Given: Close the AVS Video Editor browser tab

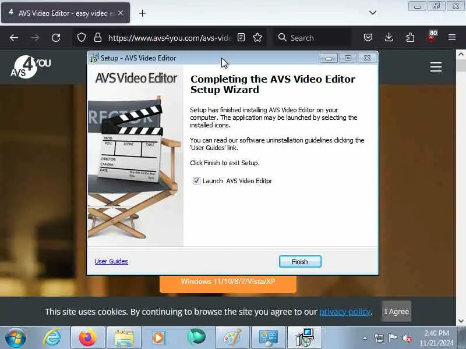Looking at the screenshot, I should tap(121, 13).
